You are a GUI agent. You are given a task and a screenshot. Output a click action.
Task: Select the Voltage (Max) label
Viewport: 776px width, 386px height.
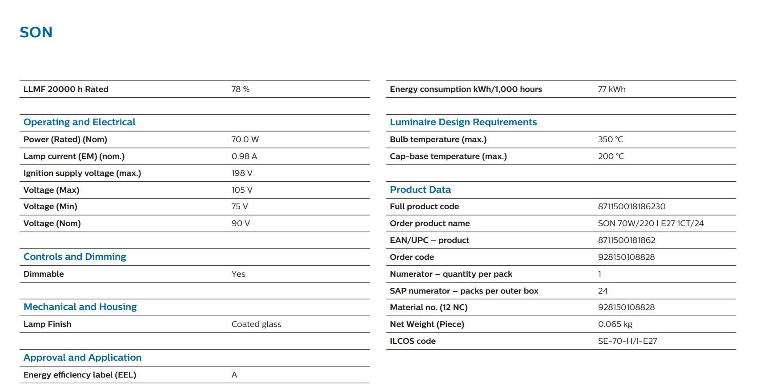tap(52, 190)
